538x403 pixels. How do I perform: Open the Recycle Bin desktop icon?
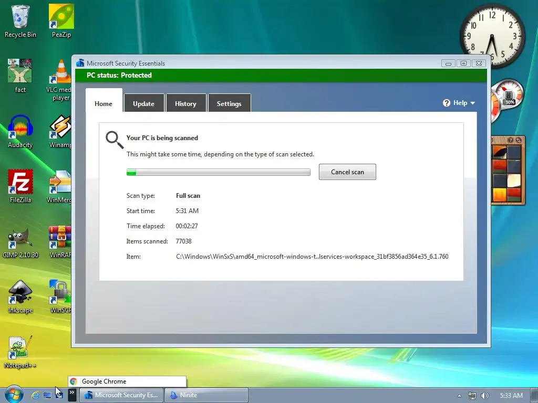click(x=20, y=21)
